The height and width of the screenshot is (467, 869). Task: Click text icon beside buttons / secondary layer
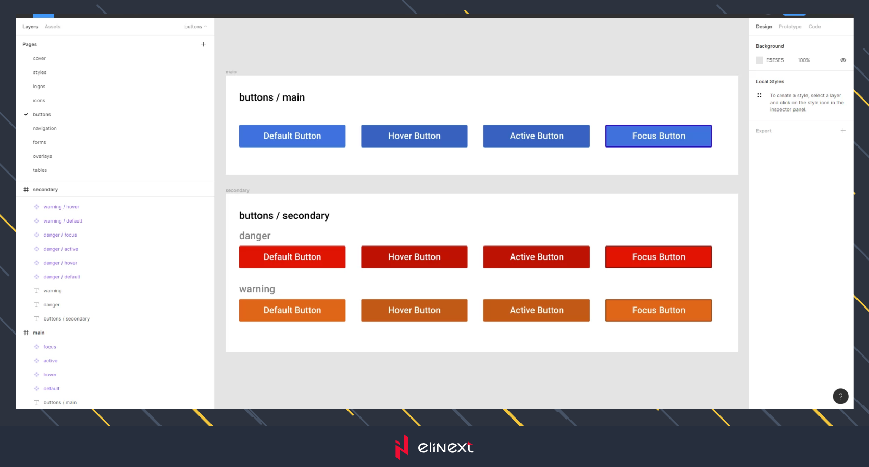(36, 318)
